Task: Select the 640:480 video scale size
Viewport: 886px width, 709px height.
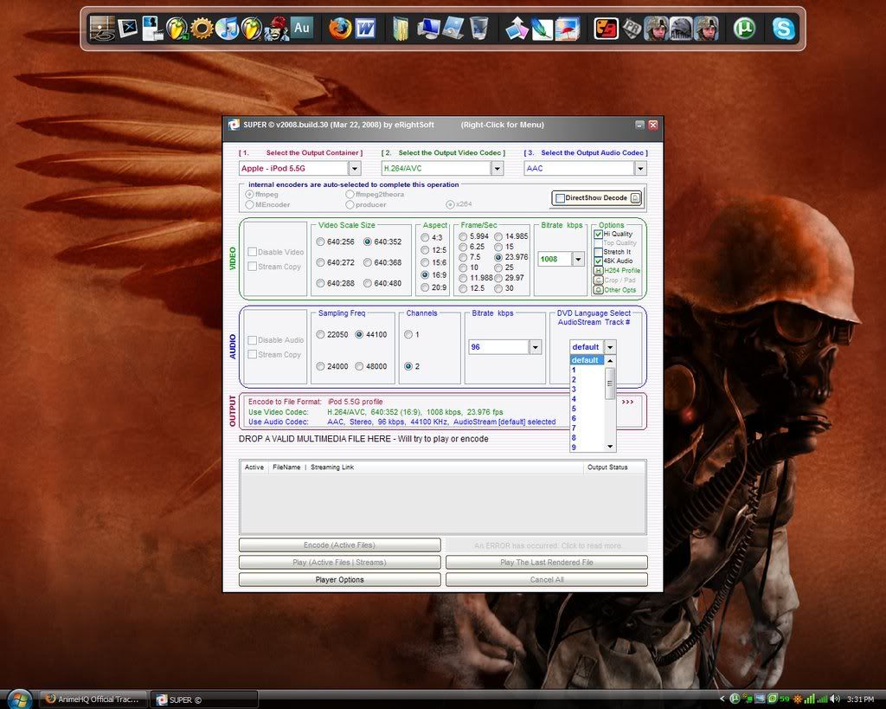Action: (x=367, y=283)
